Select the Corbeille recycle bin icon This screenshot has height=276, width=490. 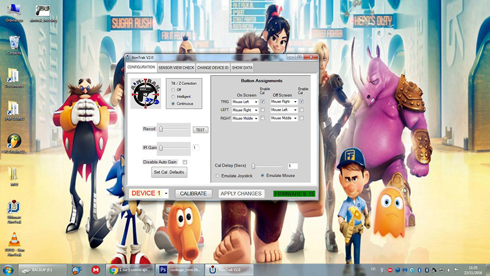14,45
